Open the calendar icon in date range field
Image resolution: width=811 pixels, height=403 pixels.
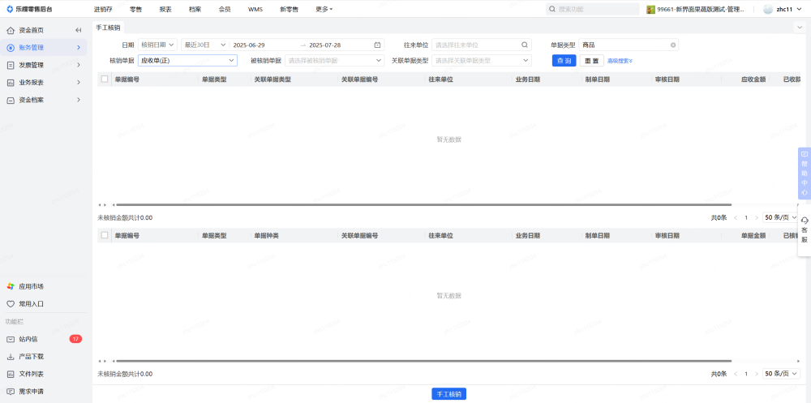pyautogui.click(x=377, y=45)
